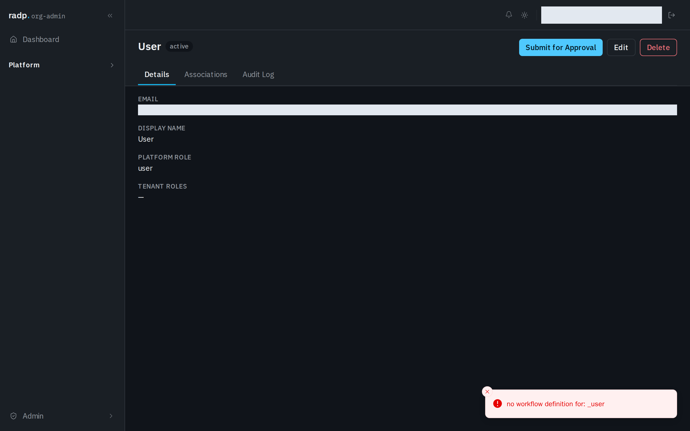Switch to the Associations tab

click(206, 74)
